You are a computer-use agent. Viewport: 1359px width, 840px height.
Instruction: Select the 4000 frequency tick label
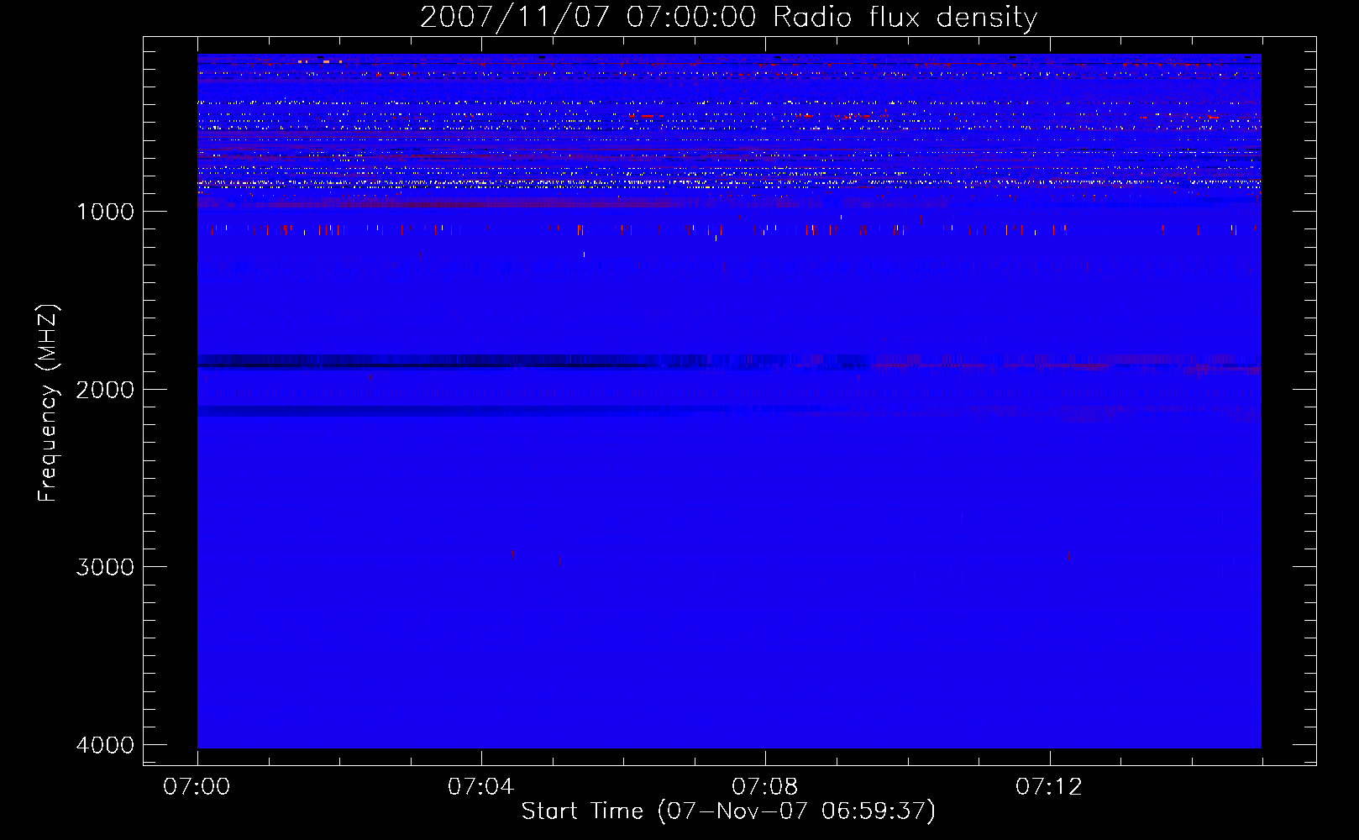(x=106, y=745)
